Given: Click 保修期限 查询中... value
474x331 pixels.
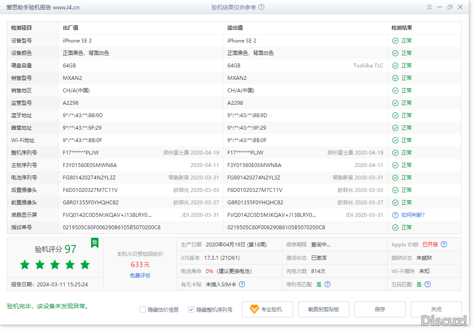Looking at the screenshot, I should 321,245.
